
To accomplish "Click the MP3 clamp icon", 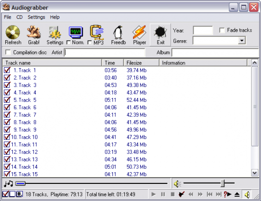I will (97, 32).
